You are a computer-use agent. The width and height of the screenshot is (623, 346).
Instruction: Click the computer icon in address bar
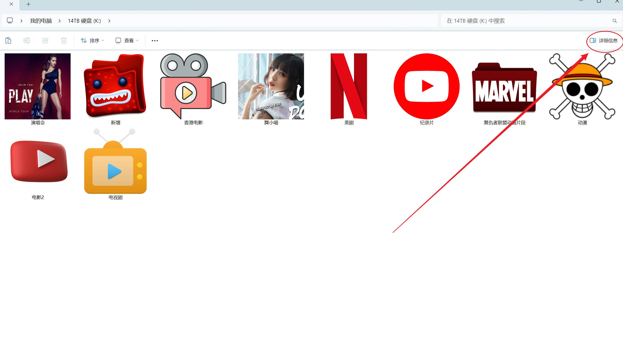[x=10, y=21]
